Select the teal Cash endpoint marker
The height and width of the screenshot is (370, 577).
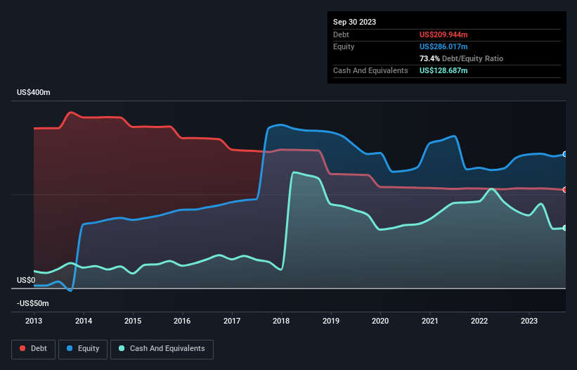tap(565, 228)
